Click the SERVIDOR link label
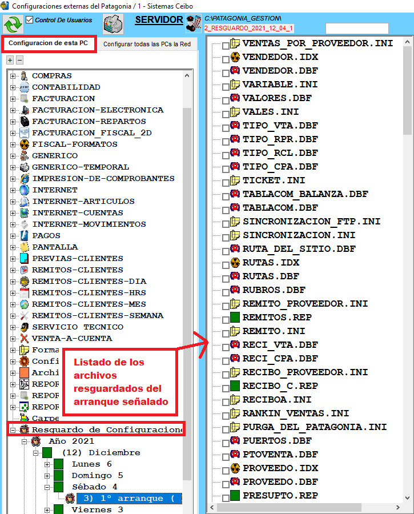414x514 pixels. (x=159, y=20)
